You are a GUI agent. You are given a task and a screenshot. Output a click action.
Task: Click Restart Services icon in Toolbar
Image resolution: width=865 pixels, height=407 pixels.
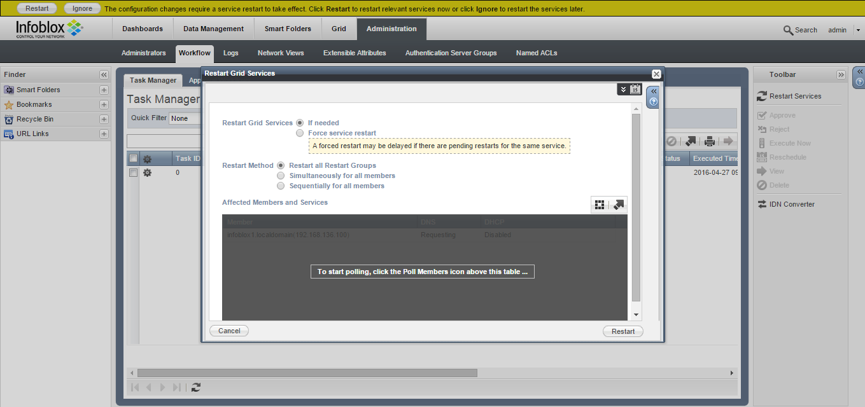pyautogui.click(x=761, y=96)
